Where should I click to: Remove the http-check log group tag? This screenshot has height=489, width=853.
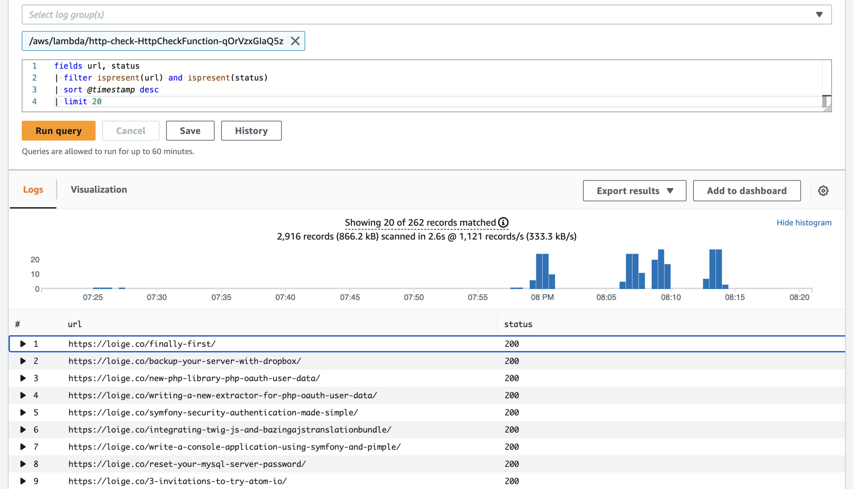point(295,41)
